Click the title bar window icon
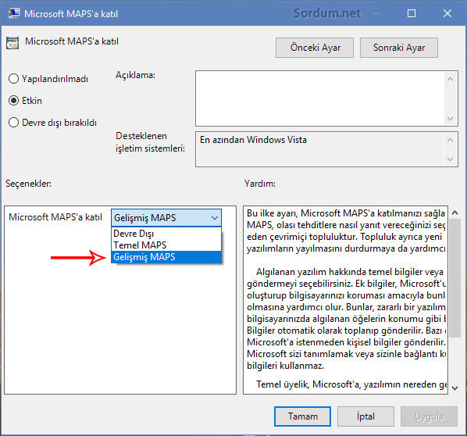 [x=14, y=13]
